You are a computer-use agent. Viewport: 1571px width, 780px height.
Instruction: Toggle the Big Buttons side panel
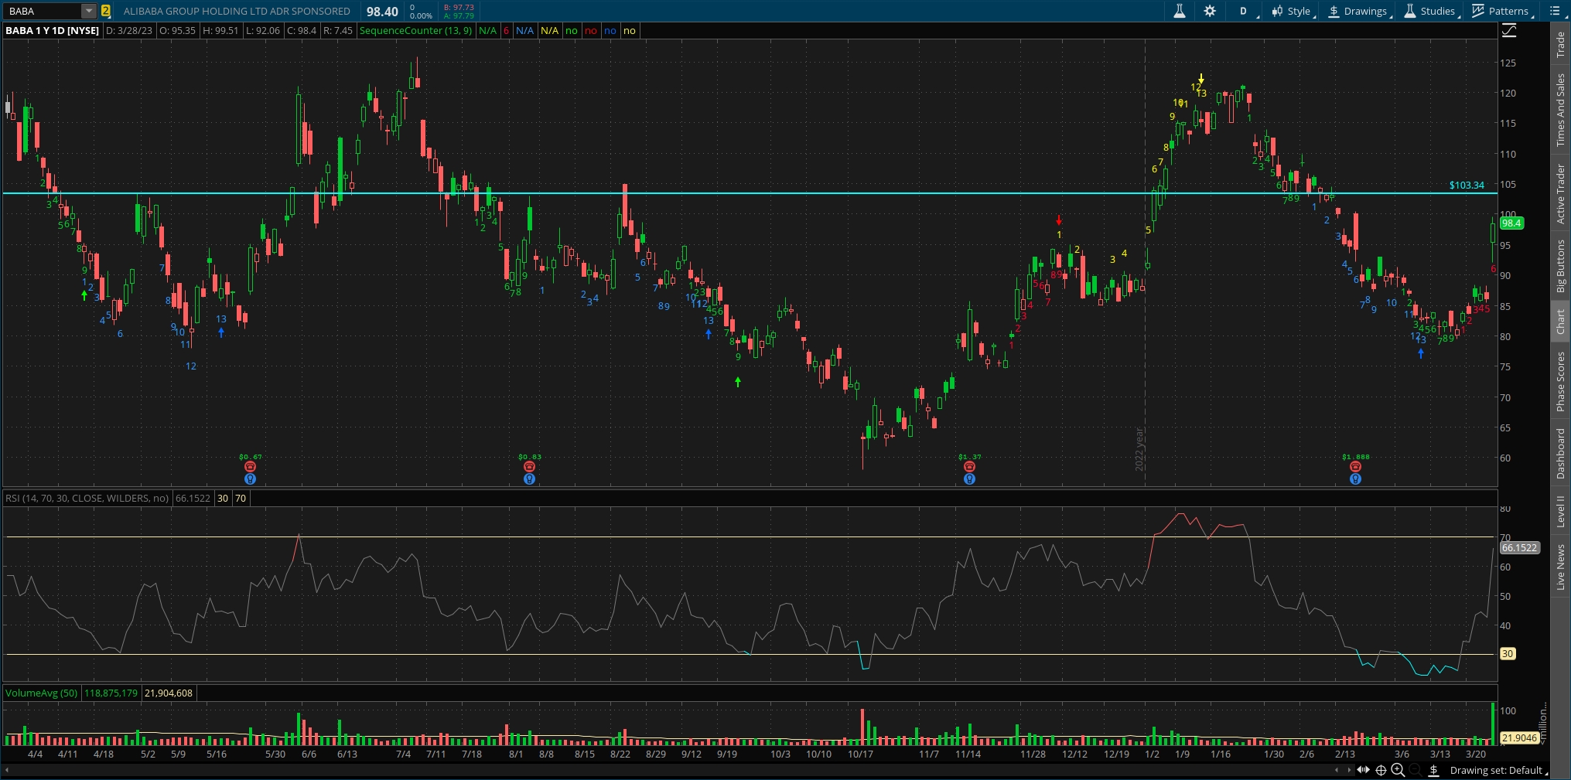click(x=1561, y=265)
